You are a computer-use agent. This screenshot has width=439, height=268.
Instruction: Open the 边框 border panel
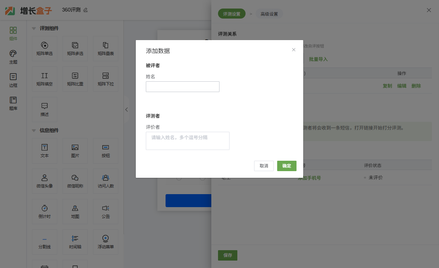pos(13,80)
